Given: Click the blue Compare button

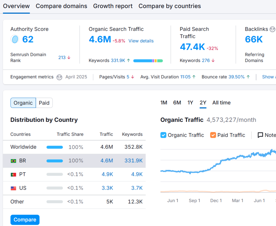Looking at the screenshot, I should [x=25, y=220].
